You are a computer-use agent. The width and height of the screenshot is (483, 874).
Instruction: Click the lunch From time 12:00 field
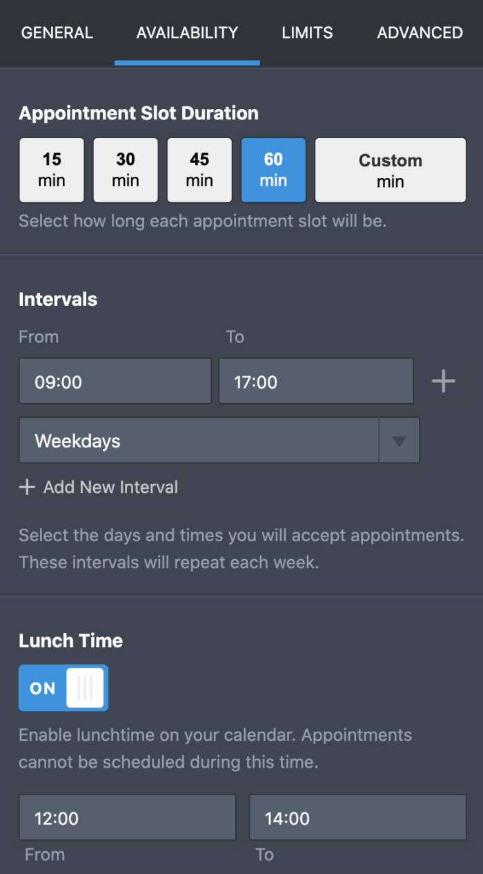(128, 818)
